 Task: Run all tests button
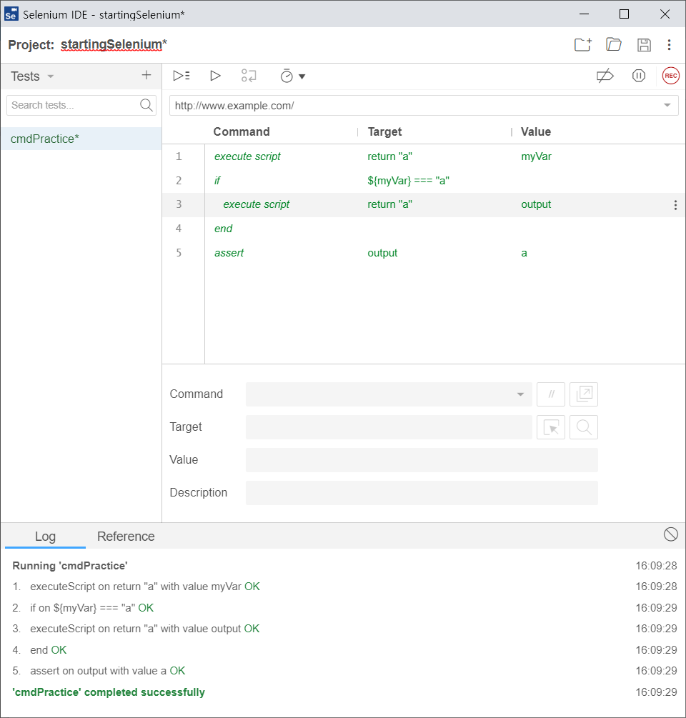tap(182, 76)
